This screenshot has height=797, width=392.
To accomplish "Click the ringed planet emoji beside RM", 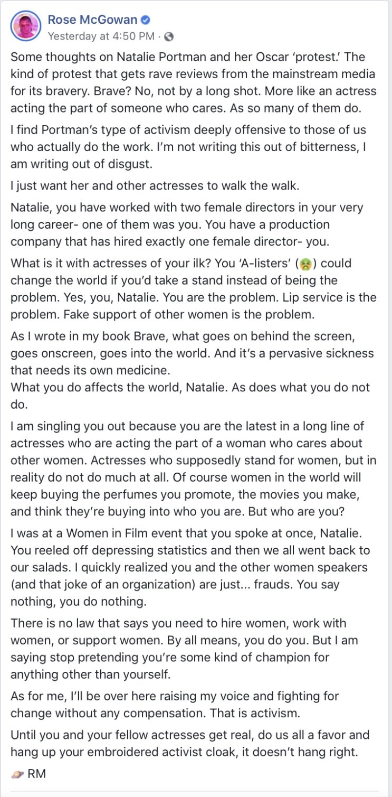I will [x=17, y=774].
